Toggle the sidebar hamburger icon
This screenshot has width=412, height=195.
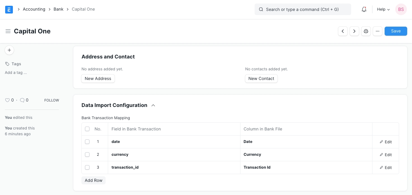click(8, 31)
